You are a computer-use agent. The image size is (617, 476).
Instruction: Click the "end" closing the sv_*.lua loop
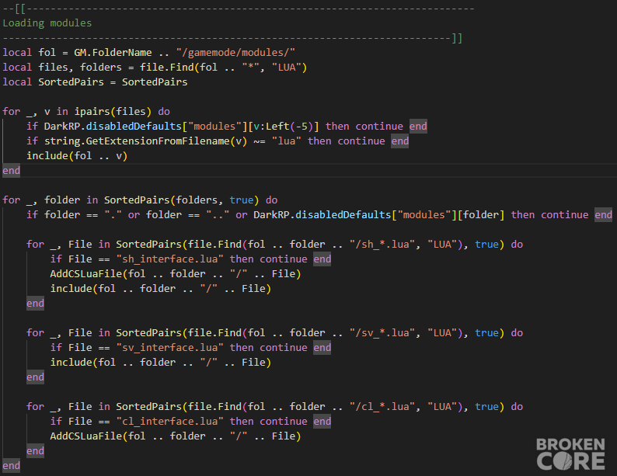[36, 377]
